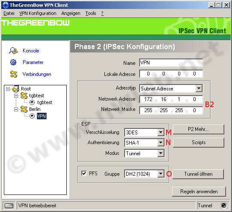This screenshot has width=232, height=212.
Task: Click the Verbindungen keys icon
Action: [14, 74]
